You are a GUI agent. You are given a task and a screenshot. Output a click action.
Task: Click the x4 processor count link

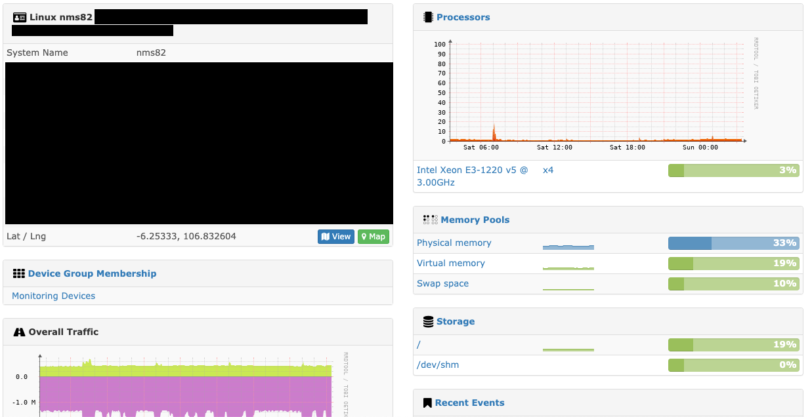pyautogui.click(x=547, y=169)
